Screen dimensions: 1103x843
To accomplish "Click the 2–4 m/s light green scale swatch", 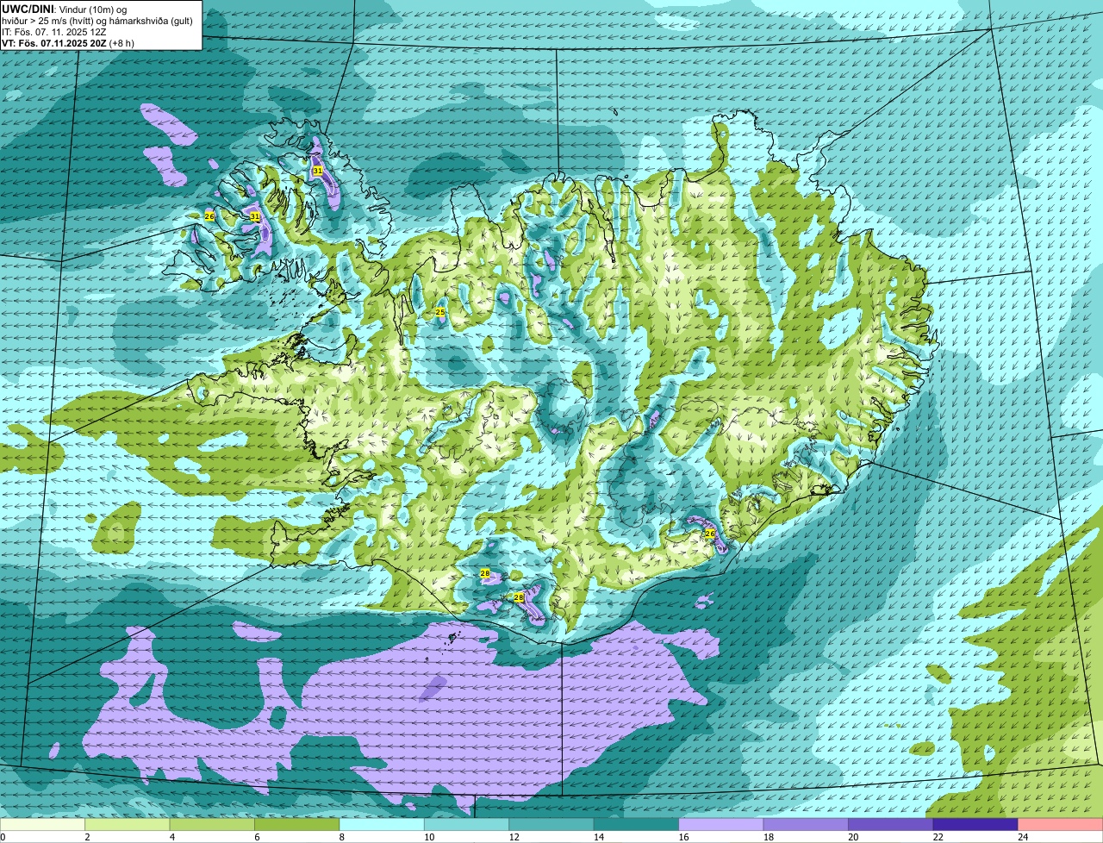I will click(128, 825).
